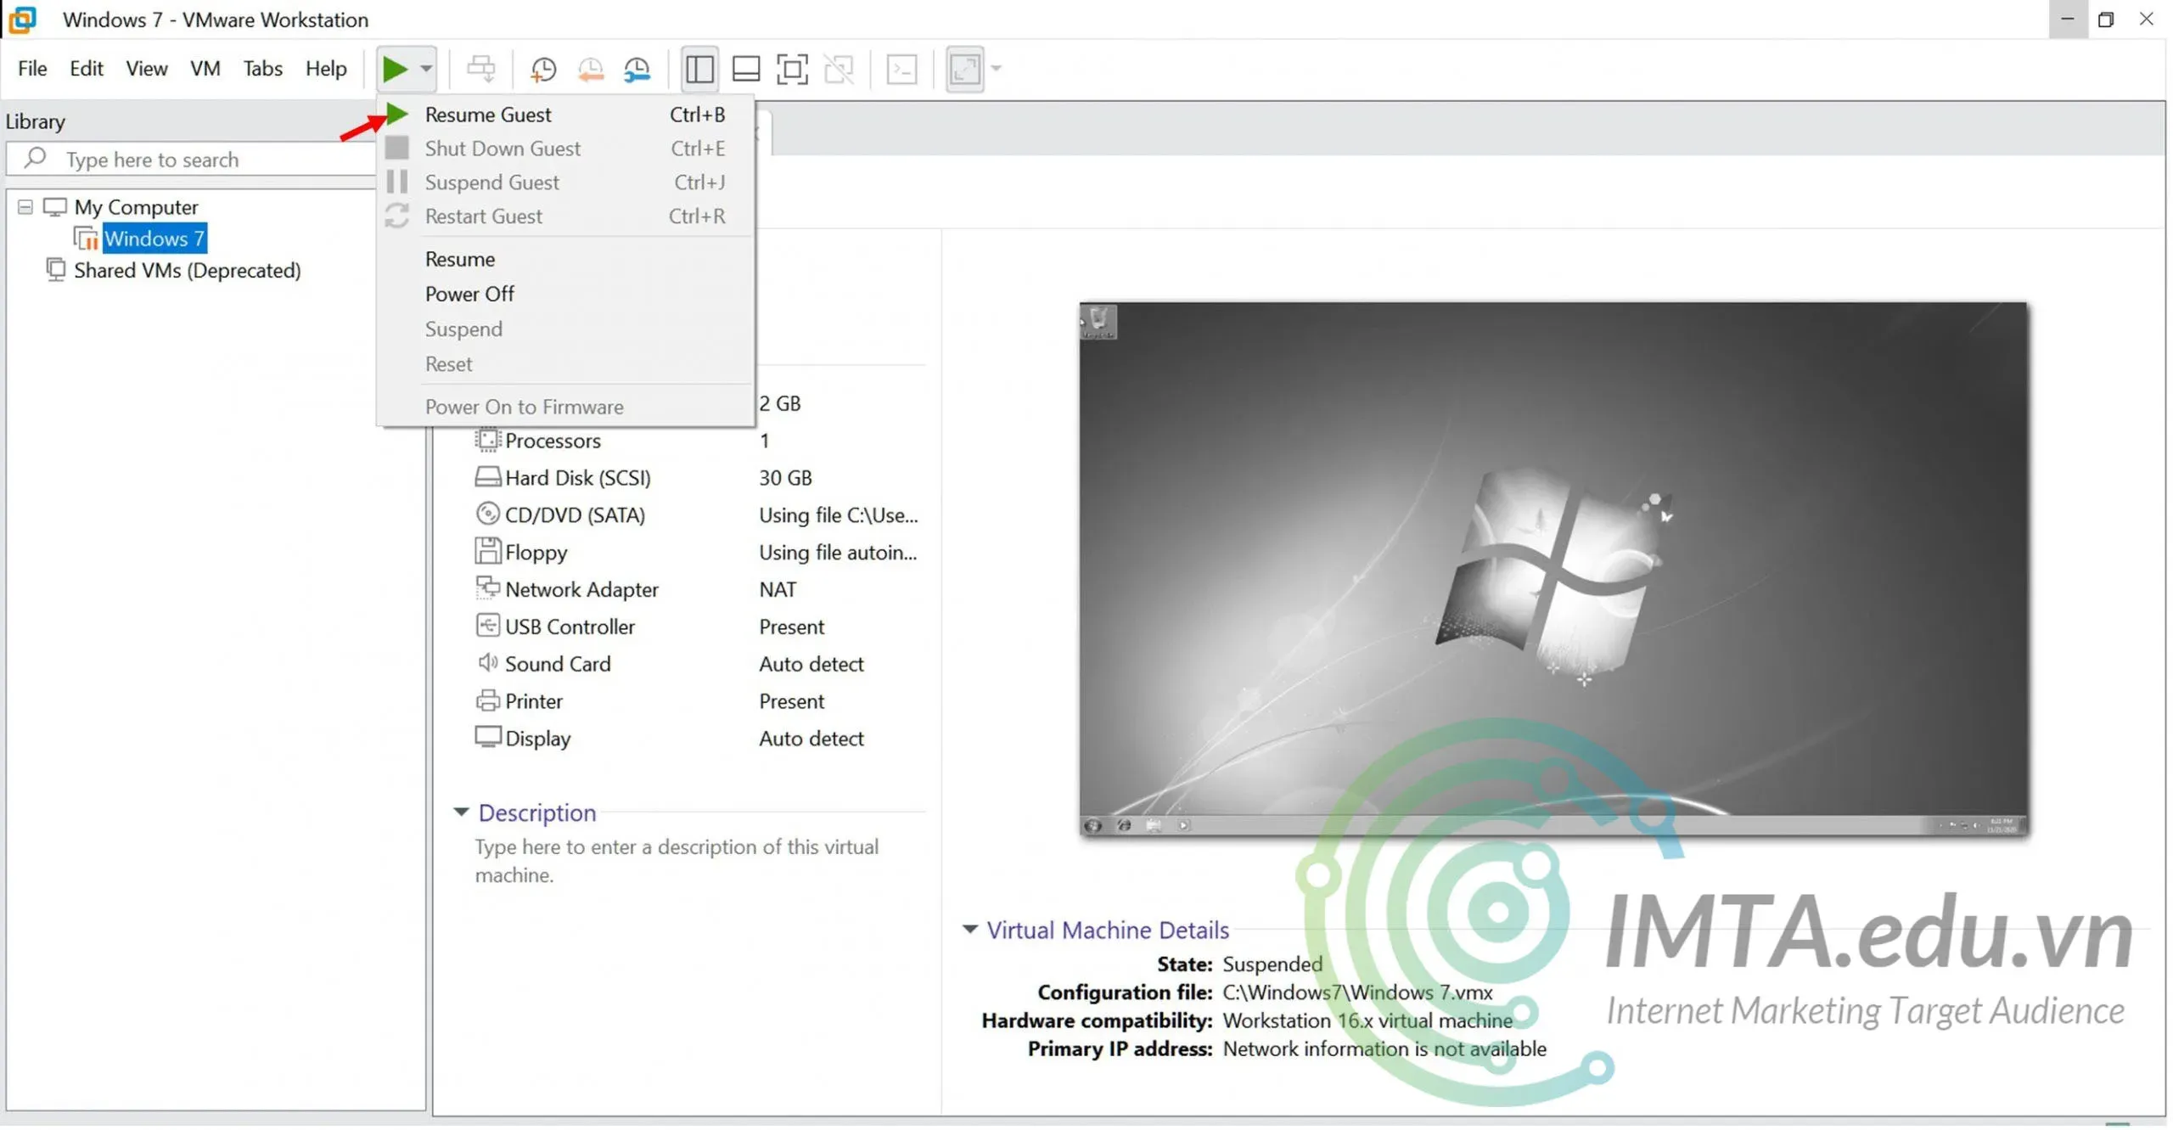2173x1130 pixels.
Task: Click the stretch guest display icon
Action: 965,69
